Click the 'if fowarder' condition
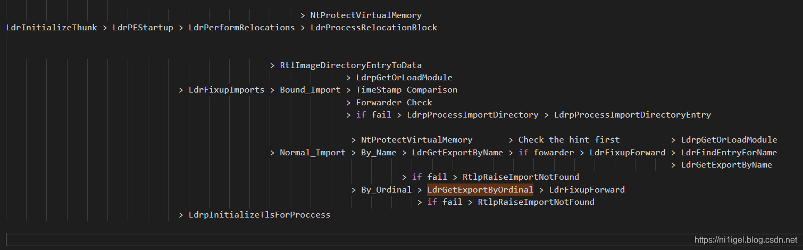Screen dimensions: 803x250 tap(547, 153)
